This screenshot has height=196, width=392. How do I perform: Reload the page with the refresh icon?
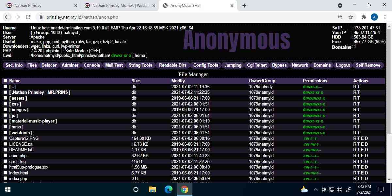pos(28,17)
